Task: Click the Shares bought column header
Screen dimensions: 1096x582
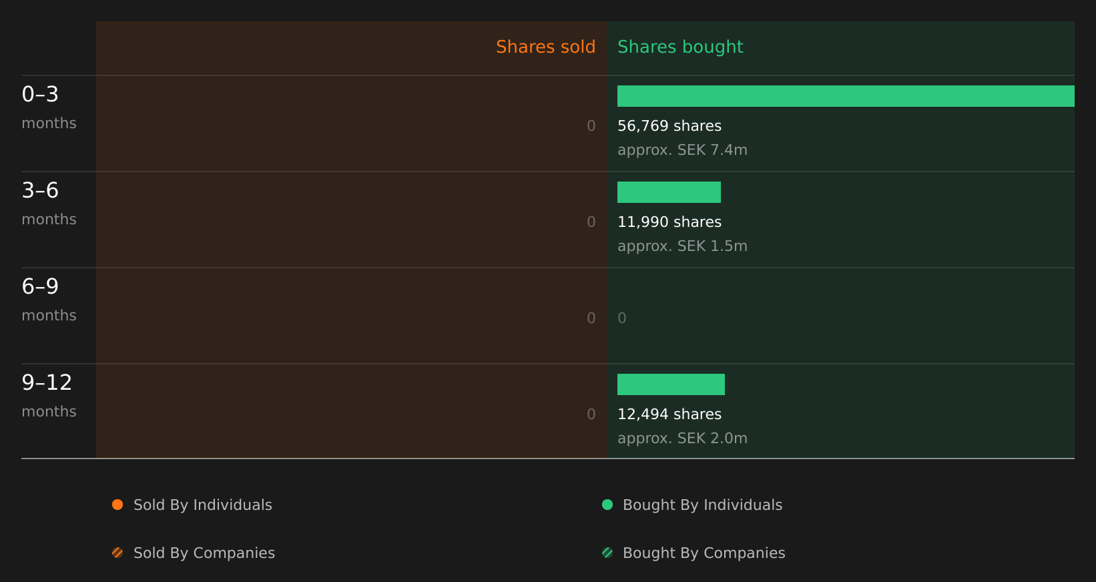Action: 680,47
